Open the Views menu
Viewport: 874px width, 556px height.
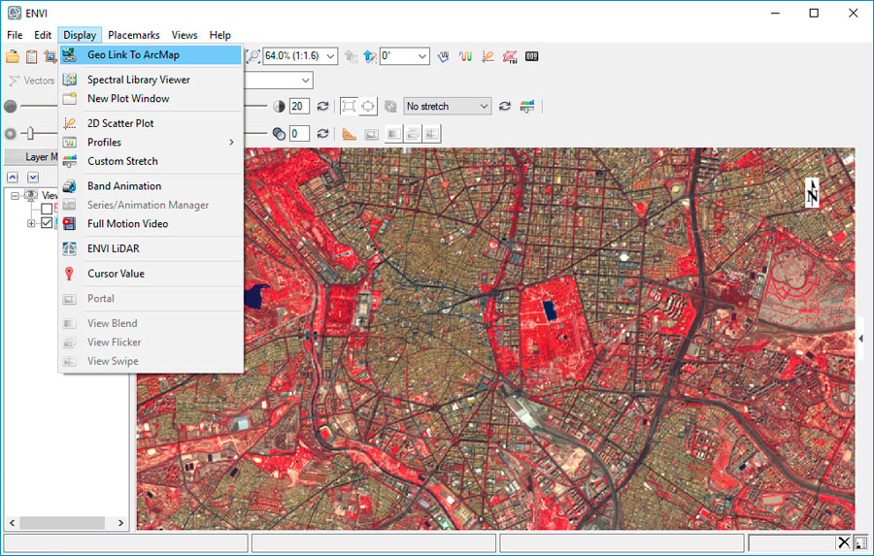pyautogui.click(x=185, y=35)
